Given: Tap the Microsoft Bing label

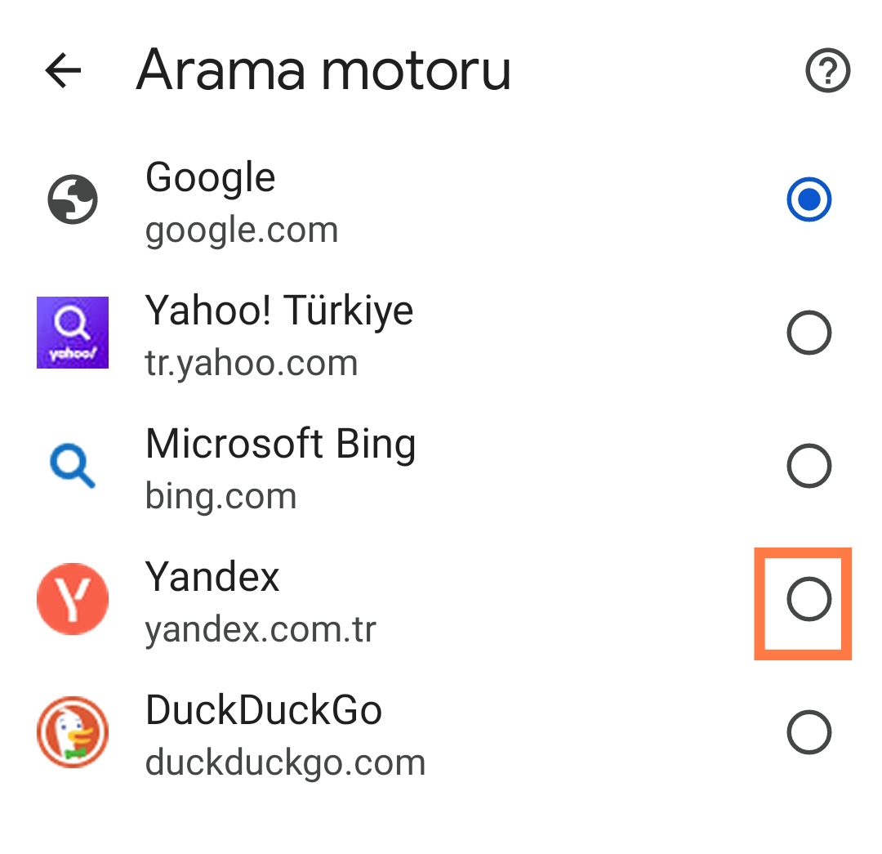Looking at the screenshot, I should 280,445.
